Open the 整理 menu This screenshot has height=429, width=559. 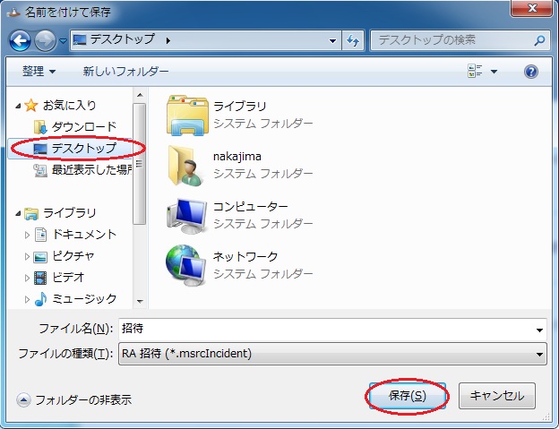pyautogui.click(x=39, y=71)
